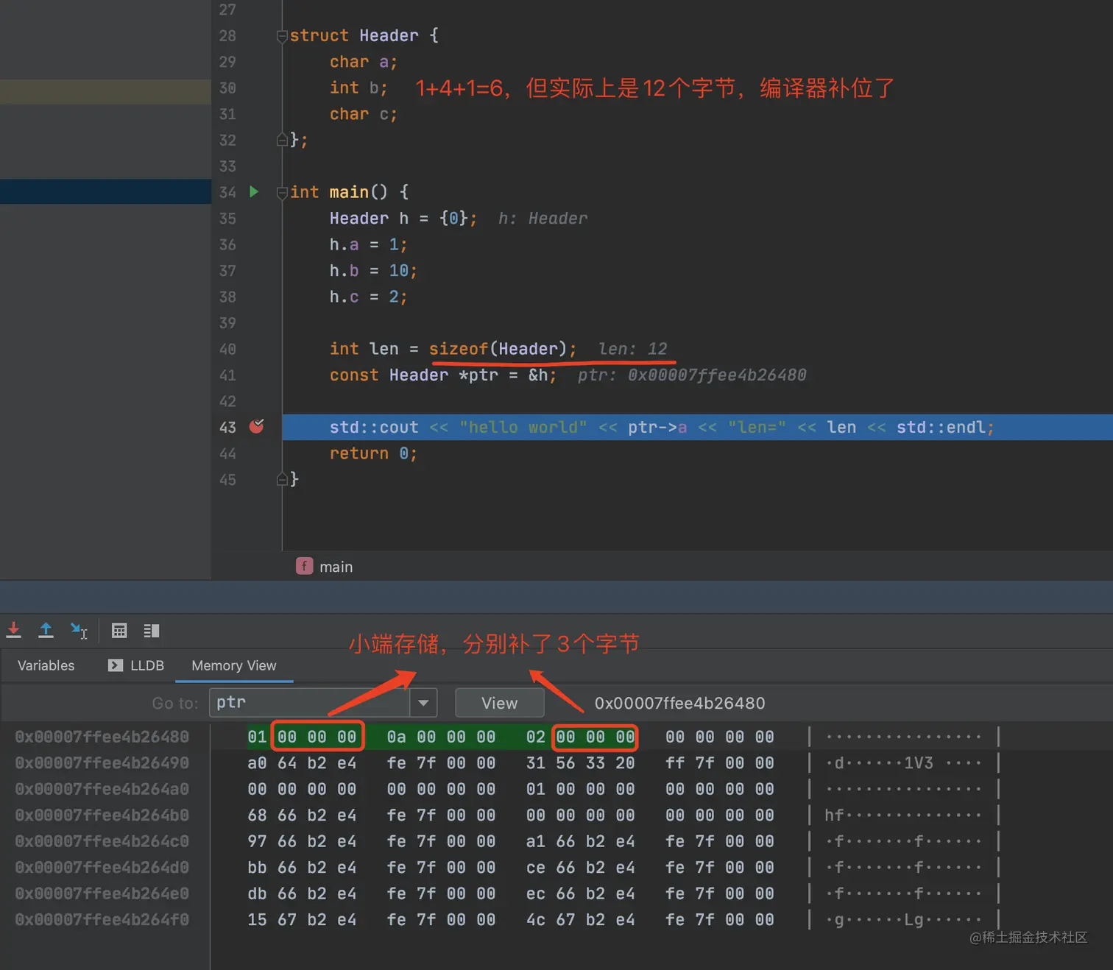Click the 'ptr: 0x00007ffee4b26480' inline hint
1113x970 pixels.
click(x=692, y=375)
